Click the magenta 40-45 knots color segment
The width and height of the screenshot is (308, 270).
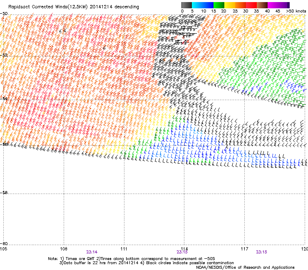coord(273,5)
